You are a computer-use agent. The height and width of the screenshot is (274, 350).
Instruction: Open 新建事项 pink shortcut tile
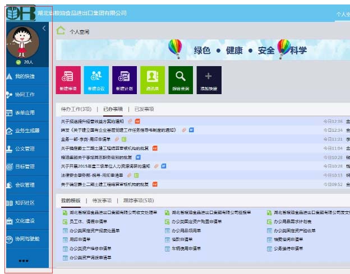point(68,80)
